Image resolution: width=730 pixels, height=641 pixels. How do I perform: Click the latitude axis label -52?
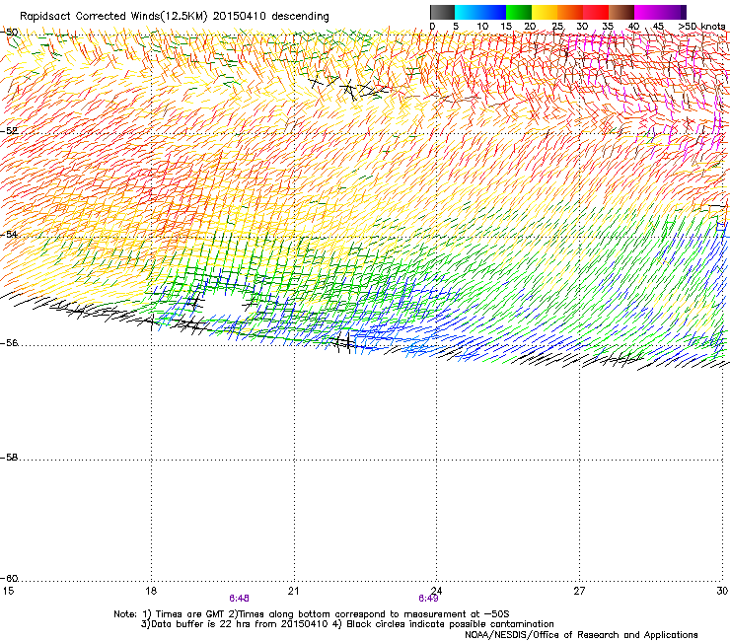click(x=9, y=131)
